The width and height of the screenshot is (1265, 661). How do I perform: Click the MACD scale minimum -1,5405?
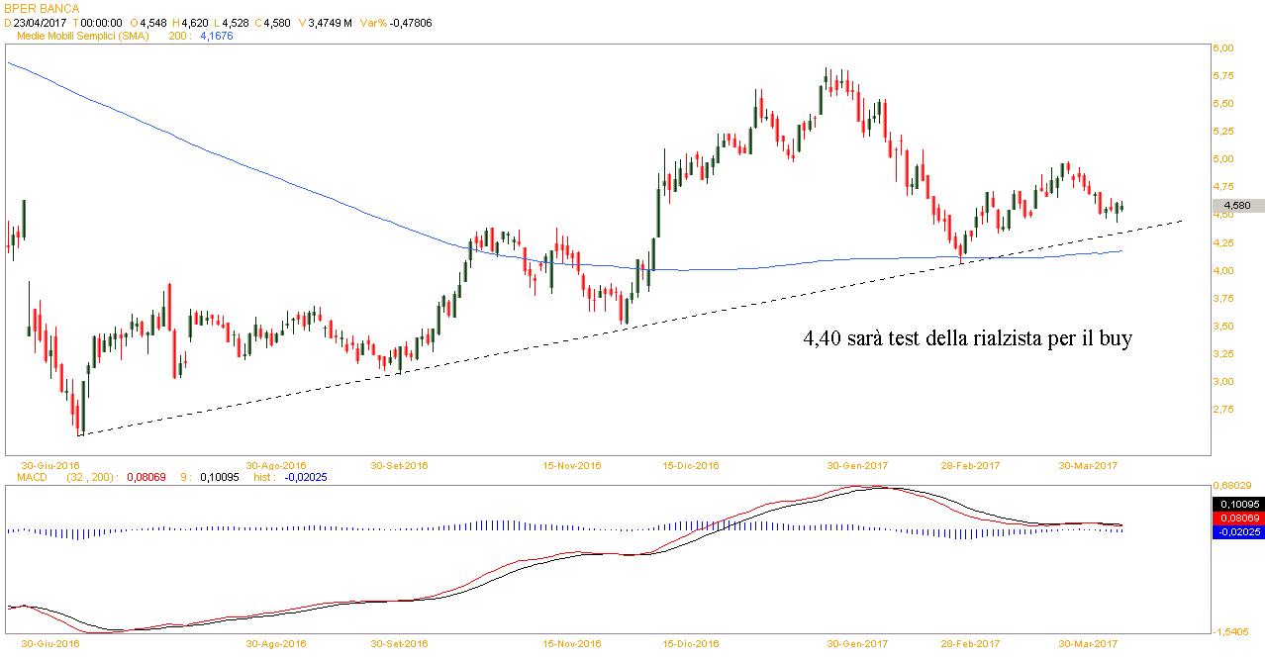tap(1231, 630)
